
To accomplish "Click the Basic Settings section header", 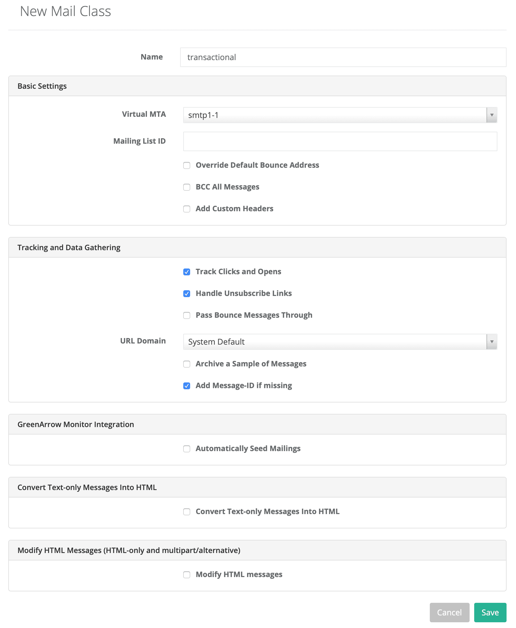I will tap(42, 86).
